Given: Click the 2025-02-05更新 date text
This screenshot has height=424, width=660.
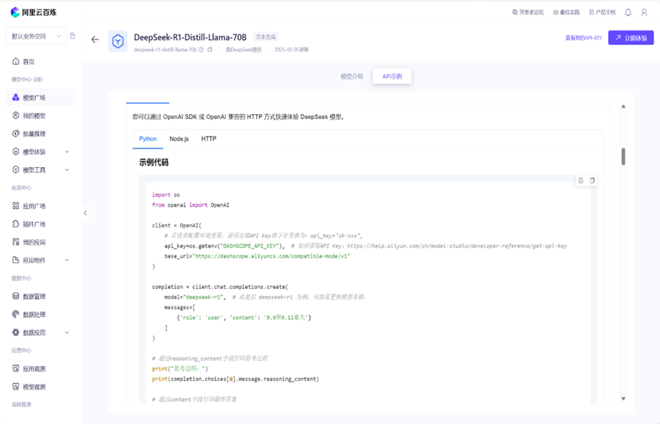Looking at the screenshot, I should click(x=291, y=50).
